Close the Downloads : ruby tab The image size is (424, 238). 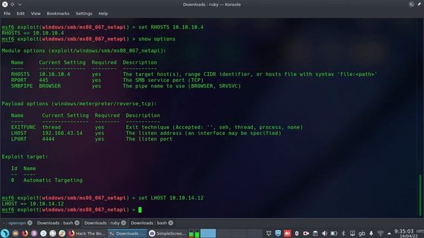click(124, 223)
